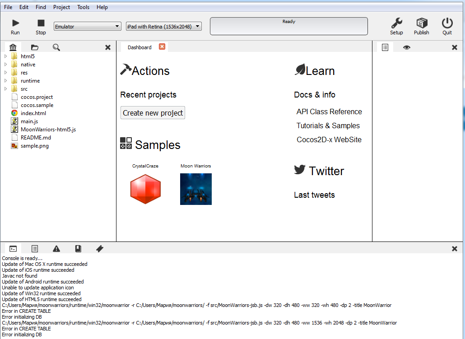Select cocos.sample file
465x339 pixels.
[x=37, y=105]
